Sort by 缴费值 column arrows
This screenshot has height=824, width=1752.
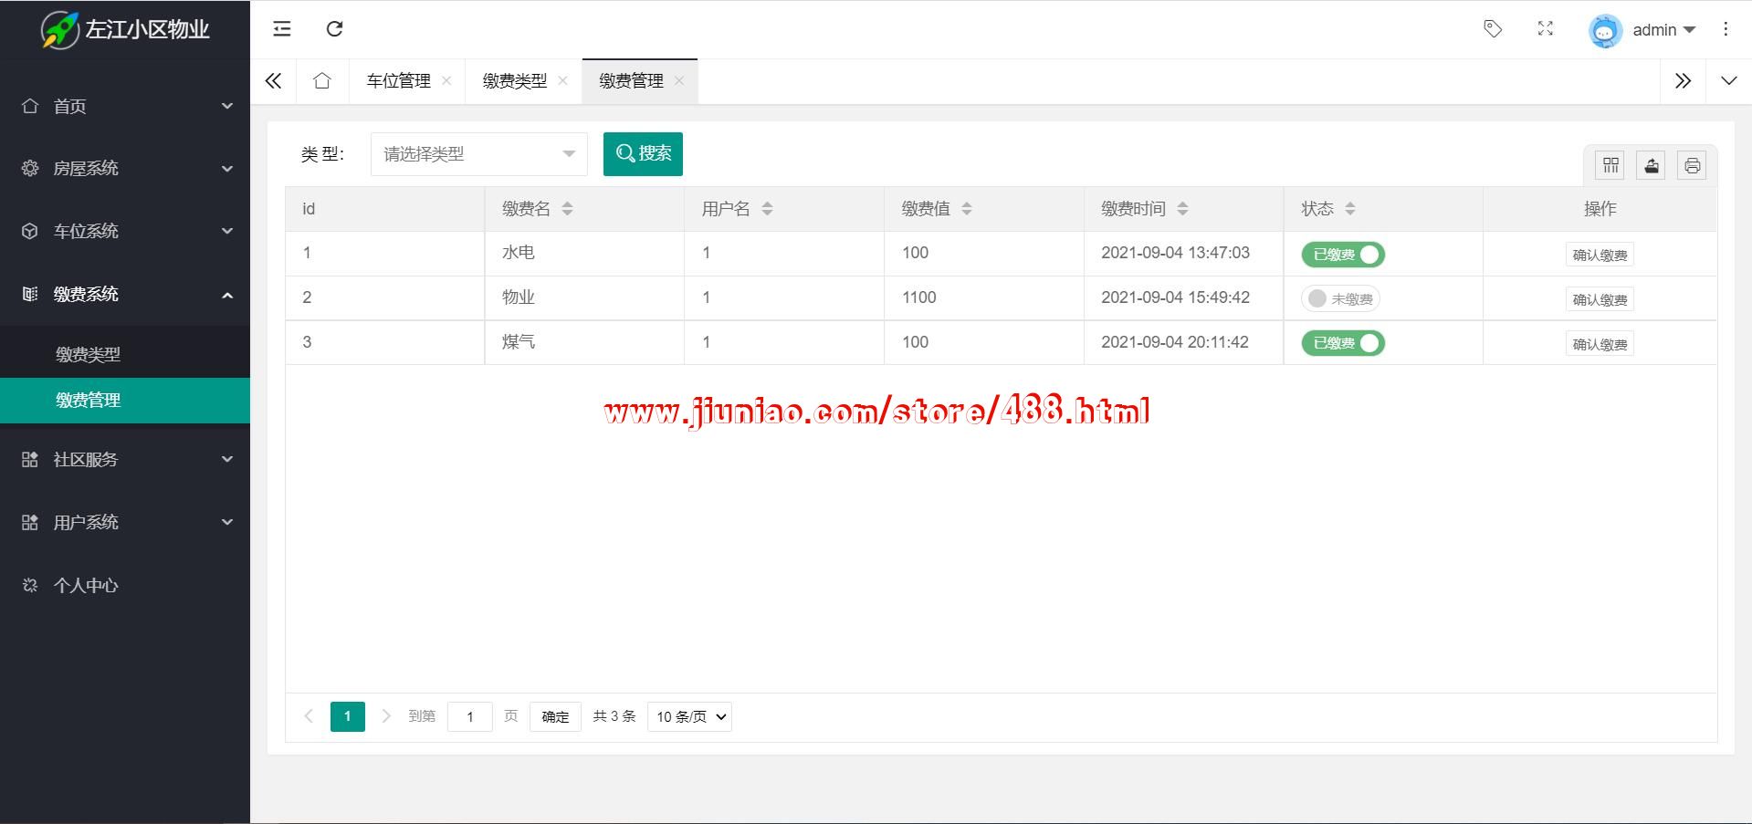click(967, 209)
